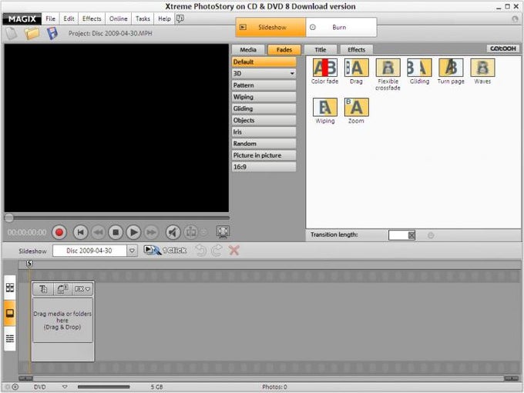Switch to the Title tab
The height and width of the screenshot is (393, 524).
click(320, 50)
